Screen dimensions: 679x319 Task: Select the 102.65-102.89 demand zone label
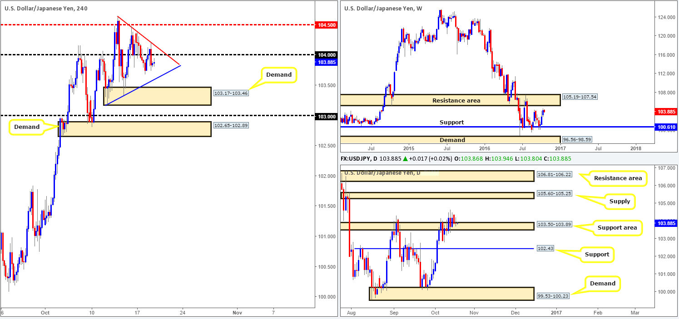click(x=232, y=124)
